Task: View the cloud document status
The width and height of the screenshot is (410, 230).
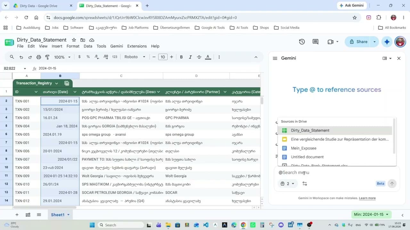Action: coord(92,40)
